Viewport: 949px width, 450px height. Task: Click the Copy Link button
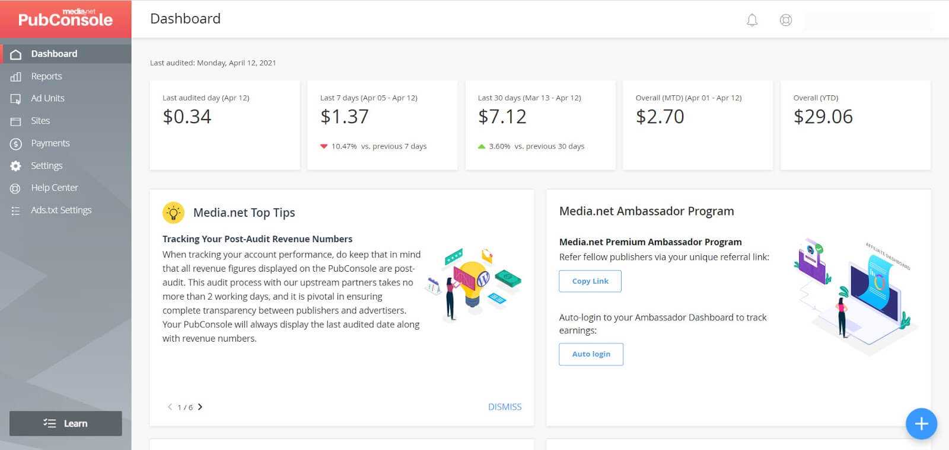click(590, 281)
